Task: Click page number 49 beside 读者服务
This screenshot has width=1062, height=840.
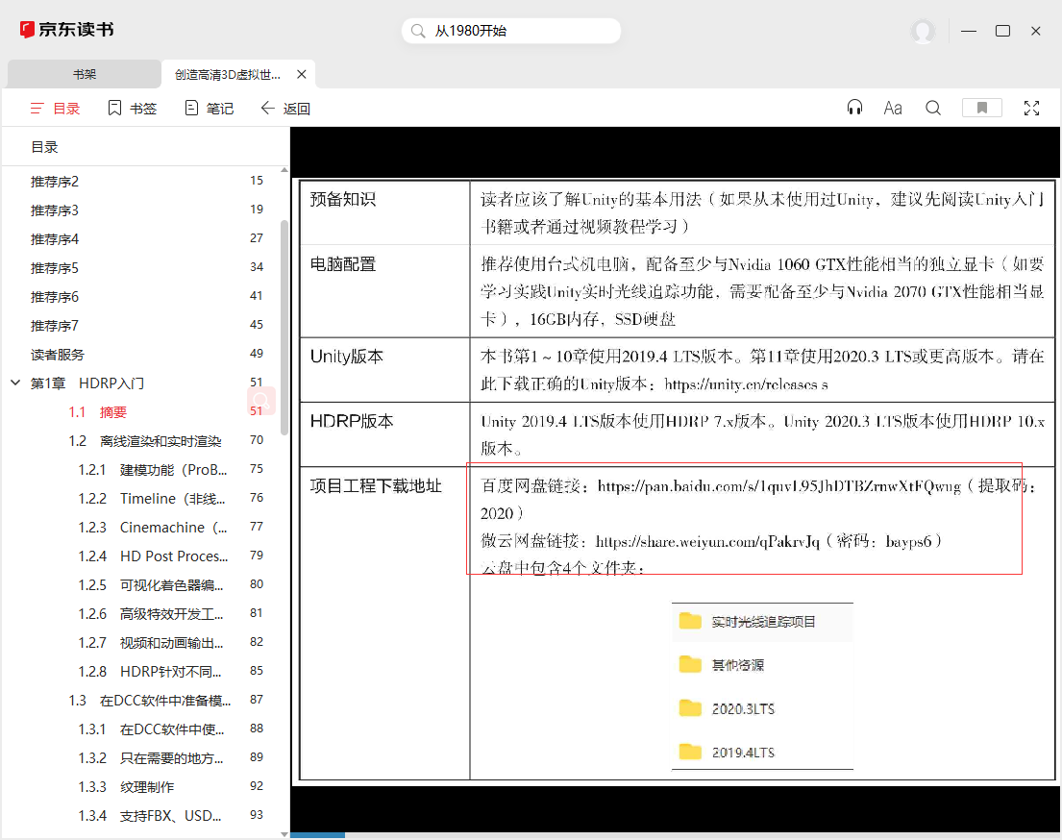Action: pos(257,354)
